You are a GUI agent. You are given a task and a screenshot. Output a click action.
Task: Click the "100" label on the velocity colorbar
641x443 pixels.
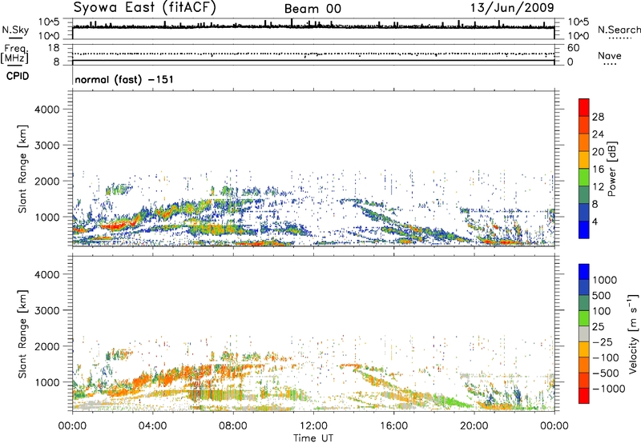pos(602,311)
